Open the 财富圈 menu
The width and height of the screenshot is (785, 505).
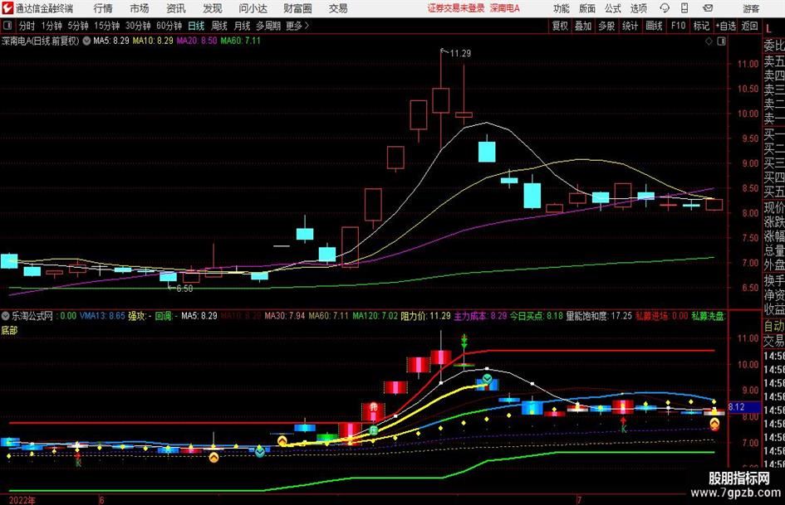click(x=297, y=8)
